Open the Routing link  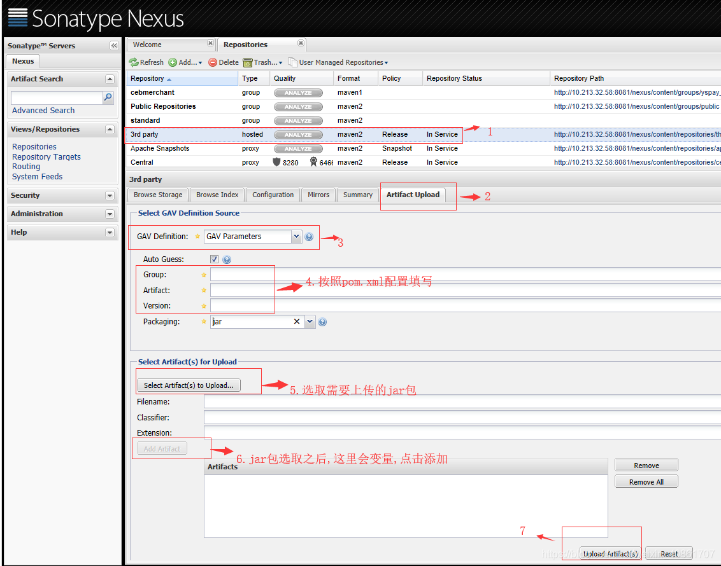(x=25, y=167)
